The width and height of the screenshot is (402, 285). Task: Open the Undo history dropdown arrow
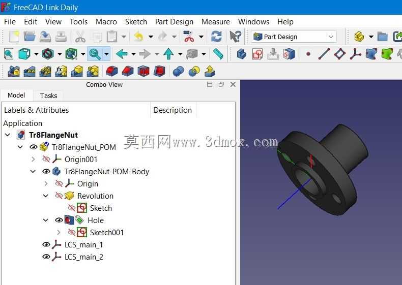[x=151, y=37]
